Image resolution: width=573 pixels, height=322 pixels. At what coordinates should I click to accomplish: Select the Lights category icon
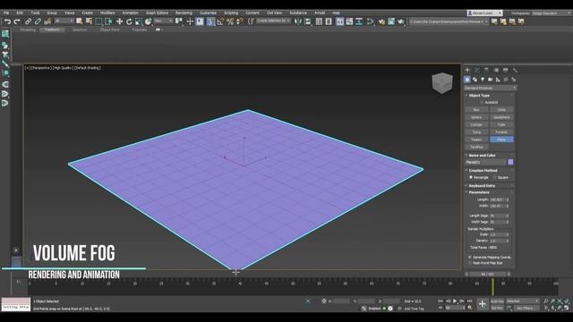483,80
